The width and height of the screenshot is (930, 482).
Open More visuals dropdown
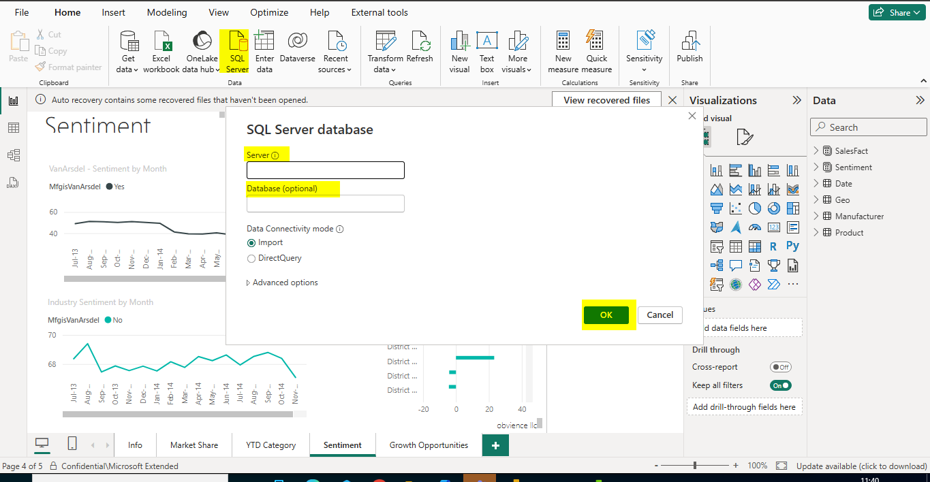(517, 52)
